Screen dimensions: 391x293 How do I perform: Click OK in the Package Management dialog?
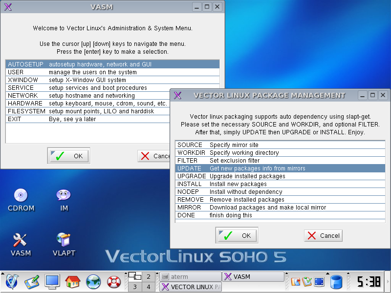coord(237,235)
